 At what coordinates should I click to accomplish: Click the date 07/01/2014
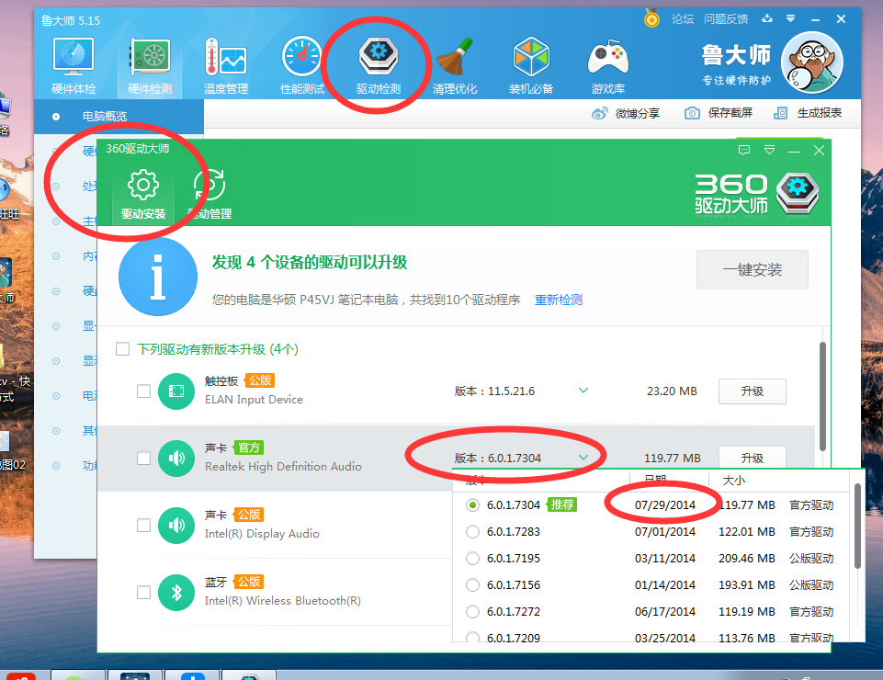point(665,531)
